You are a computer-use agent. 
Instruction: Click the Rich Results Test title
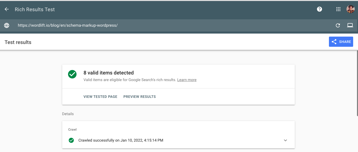(x=35, y=9)
